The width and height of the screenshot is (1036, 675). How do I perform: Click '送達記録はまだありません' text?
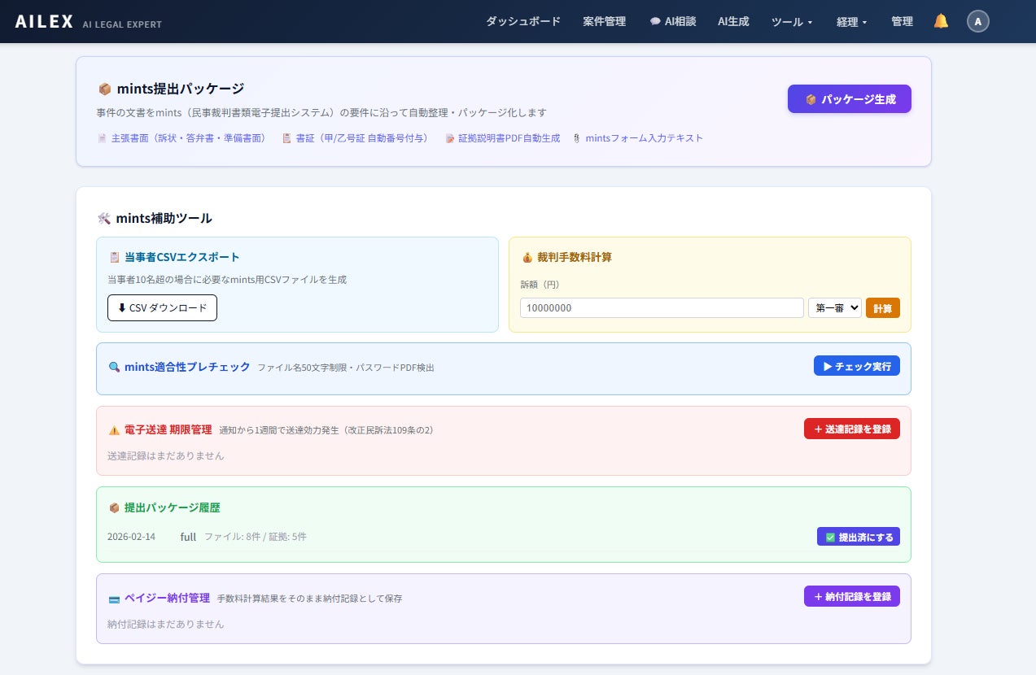click(x=166, y=455)
